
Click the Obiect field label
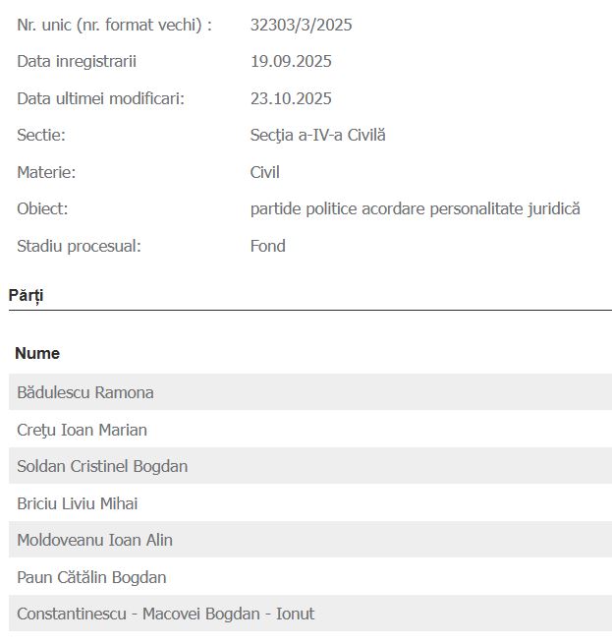pyautogui.click(x=42, y=208)
